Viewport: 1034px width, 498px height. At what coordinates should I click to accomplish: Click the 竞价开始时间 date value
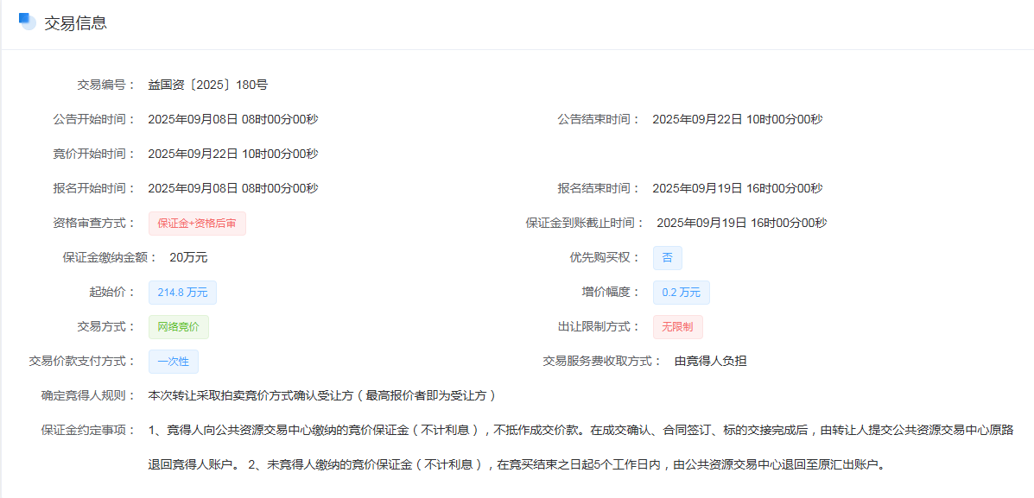pyautogui.click(x=233, y=154)
